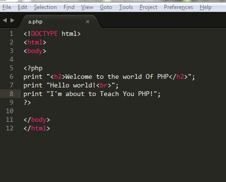226x182 pixels.
Task: Open the Help menu
Action: tap(205, 7)
